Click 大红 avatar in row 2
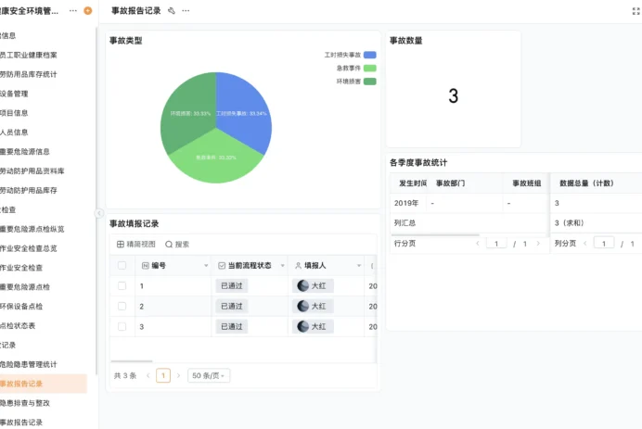This screenshot has height=429, width=642. click(303, 307)
